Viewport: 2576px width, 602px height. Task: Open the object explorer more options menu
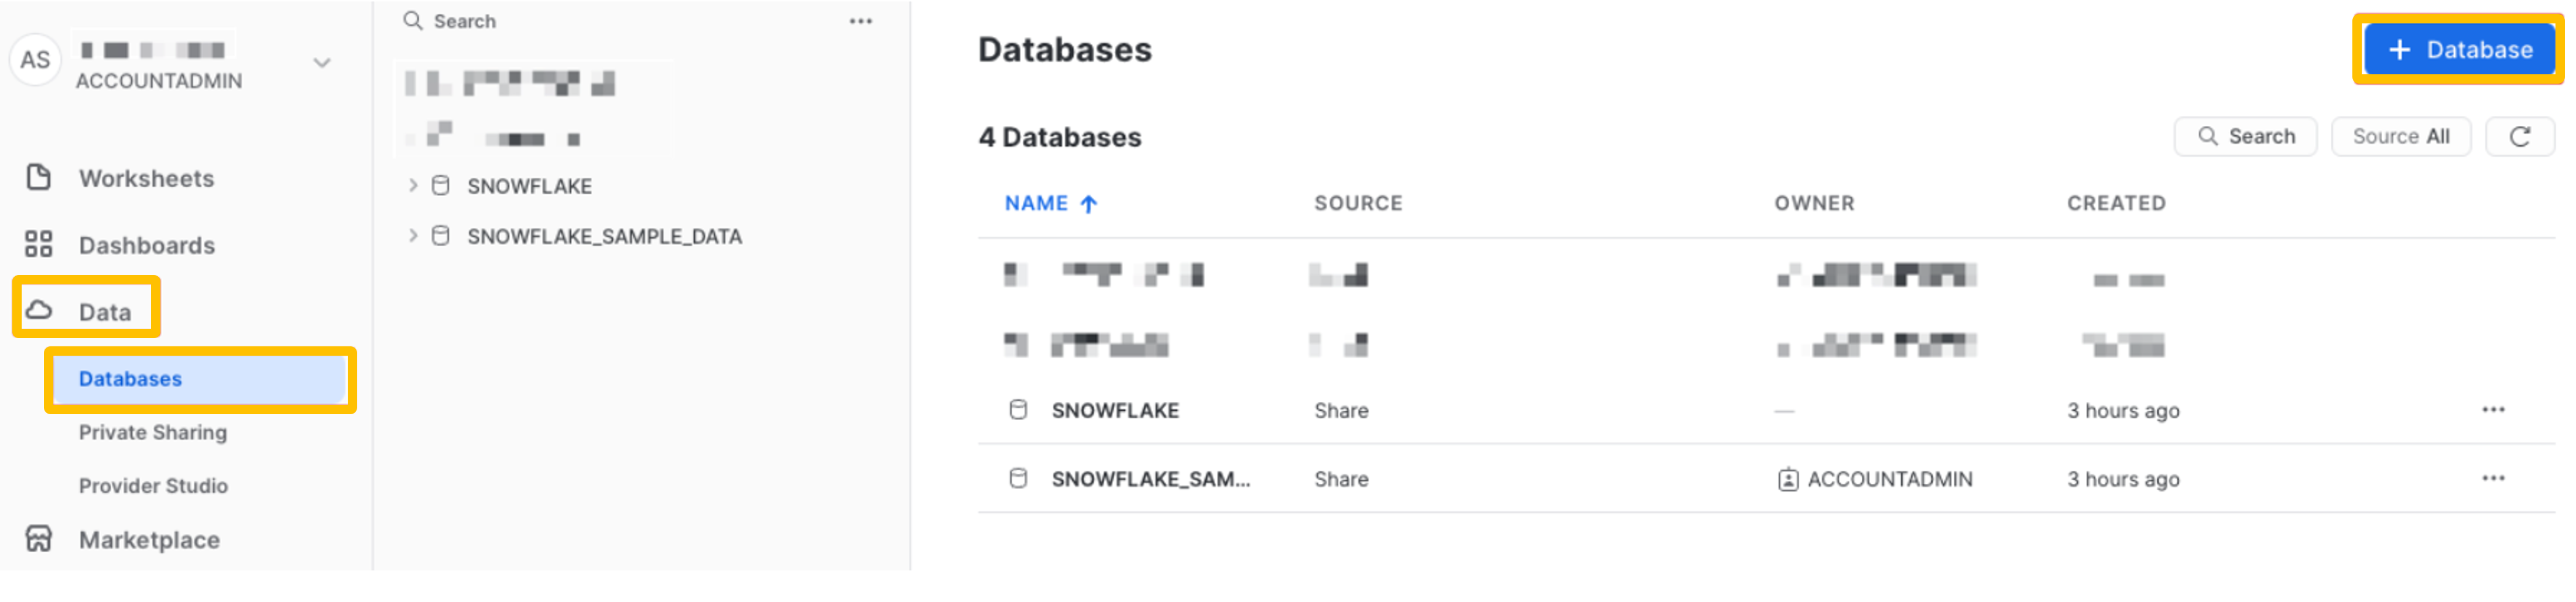click(x=860, y=21)
